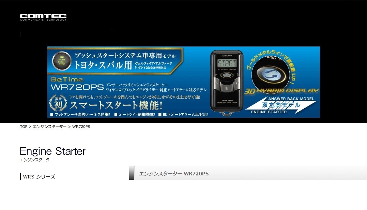Click the COMTEC logo

(43, 18)
